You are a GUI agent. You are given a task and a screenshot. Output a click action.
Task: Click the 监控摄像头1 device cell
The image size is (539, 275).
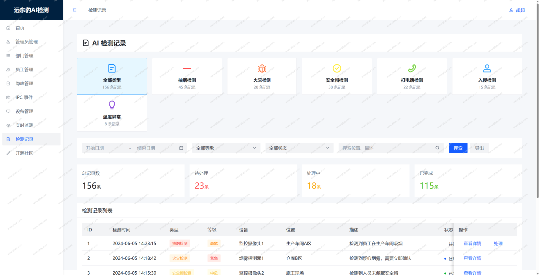tap(251, 244)
